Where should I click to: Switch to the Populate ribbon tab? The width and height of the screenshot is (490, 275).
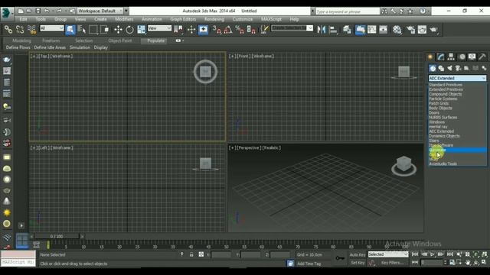click(155, 40)
